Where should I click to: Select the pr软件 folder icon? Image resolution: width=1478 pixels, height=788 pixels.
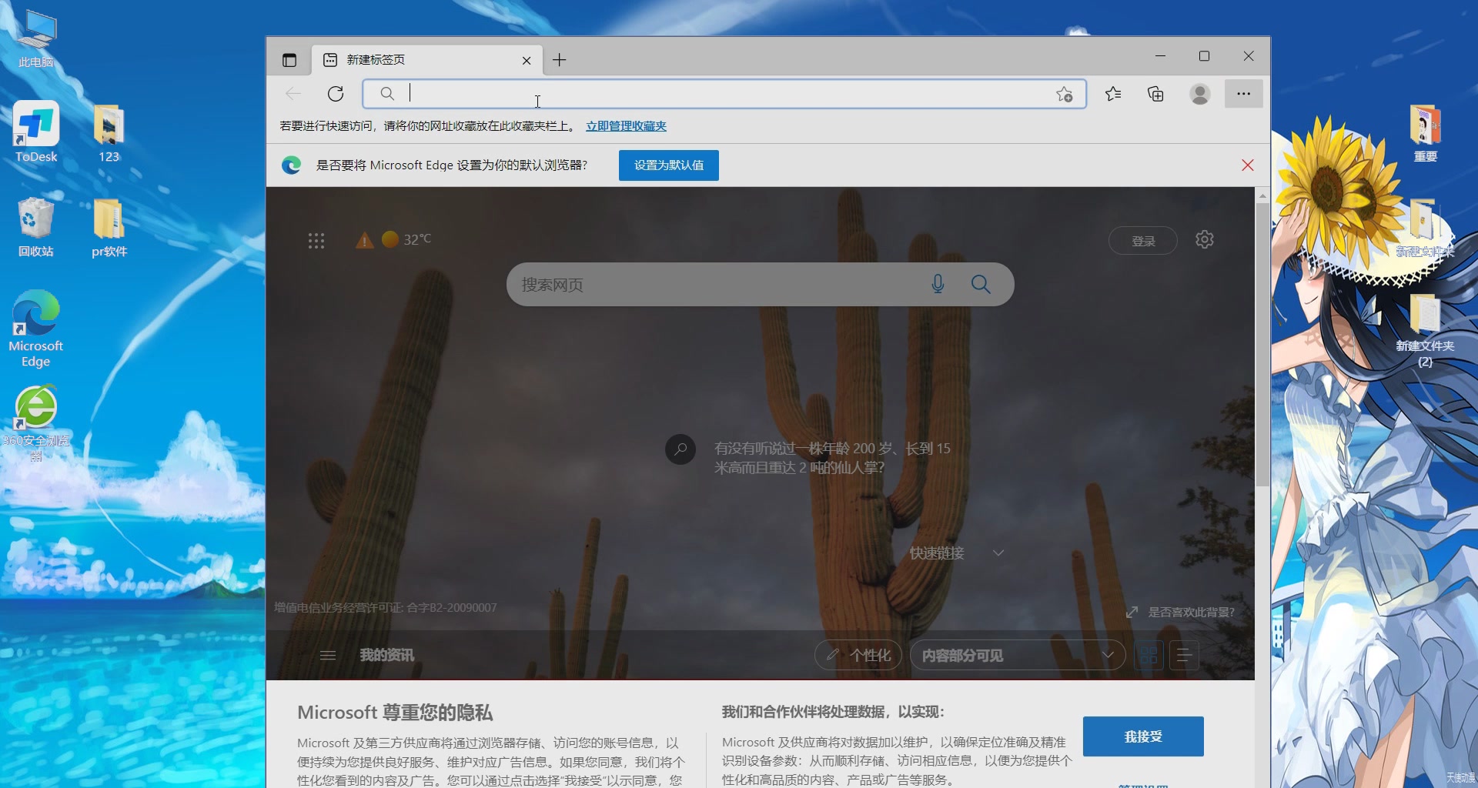click(109, 227)
